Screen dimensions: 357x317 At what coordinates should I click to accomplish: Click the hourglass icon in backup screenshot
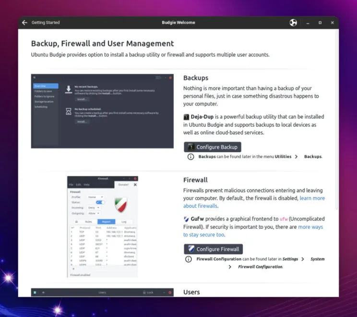69,111
